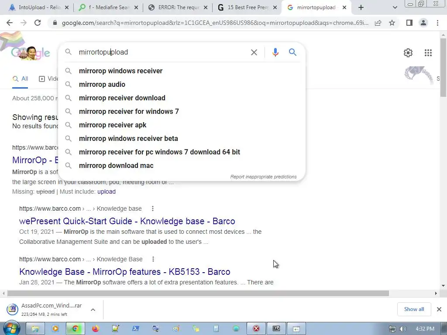Open Windows Explorer from the taskbar

(x=35, y=329)
